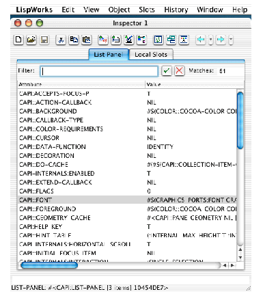Click the horizontal scrollbar thumb
Screen dimensions: 263x296
click(49, 265)
